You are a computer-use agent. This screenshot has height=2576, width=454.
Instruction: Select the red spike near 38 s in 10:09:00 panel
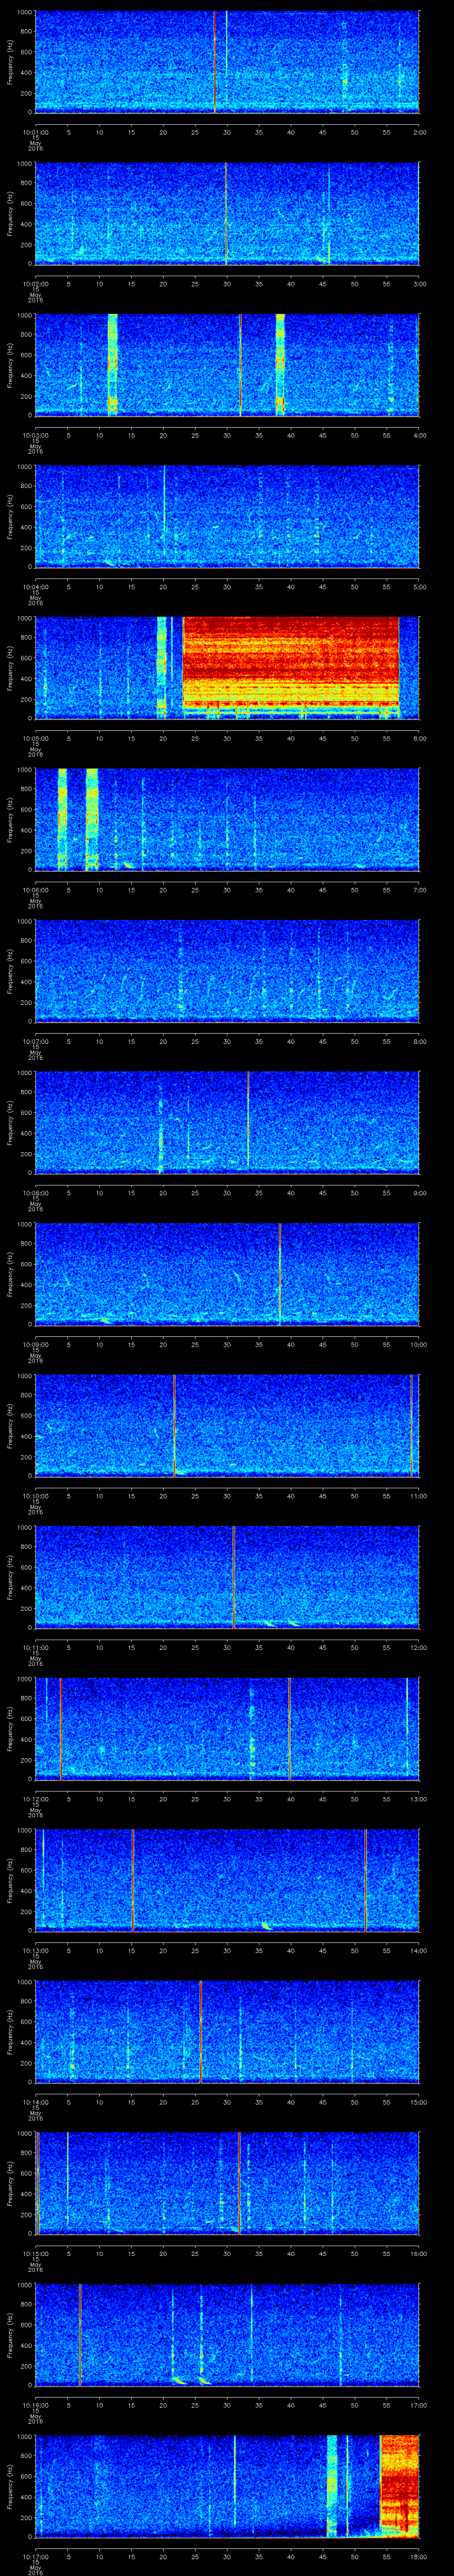tap(280, 1273)
